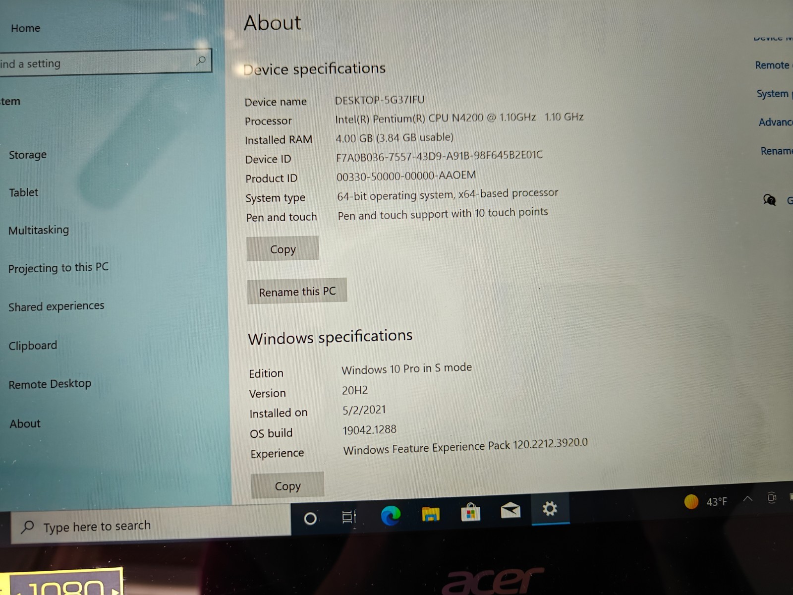
Task: Click Pen and touch support value
Action: click(443, 214)
